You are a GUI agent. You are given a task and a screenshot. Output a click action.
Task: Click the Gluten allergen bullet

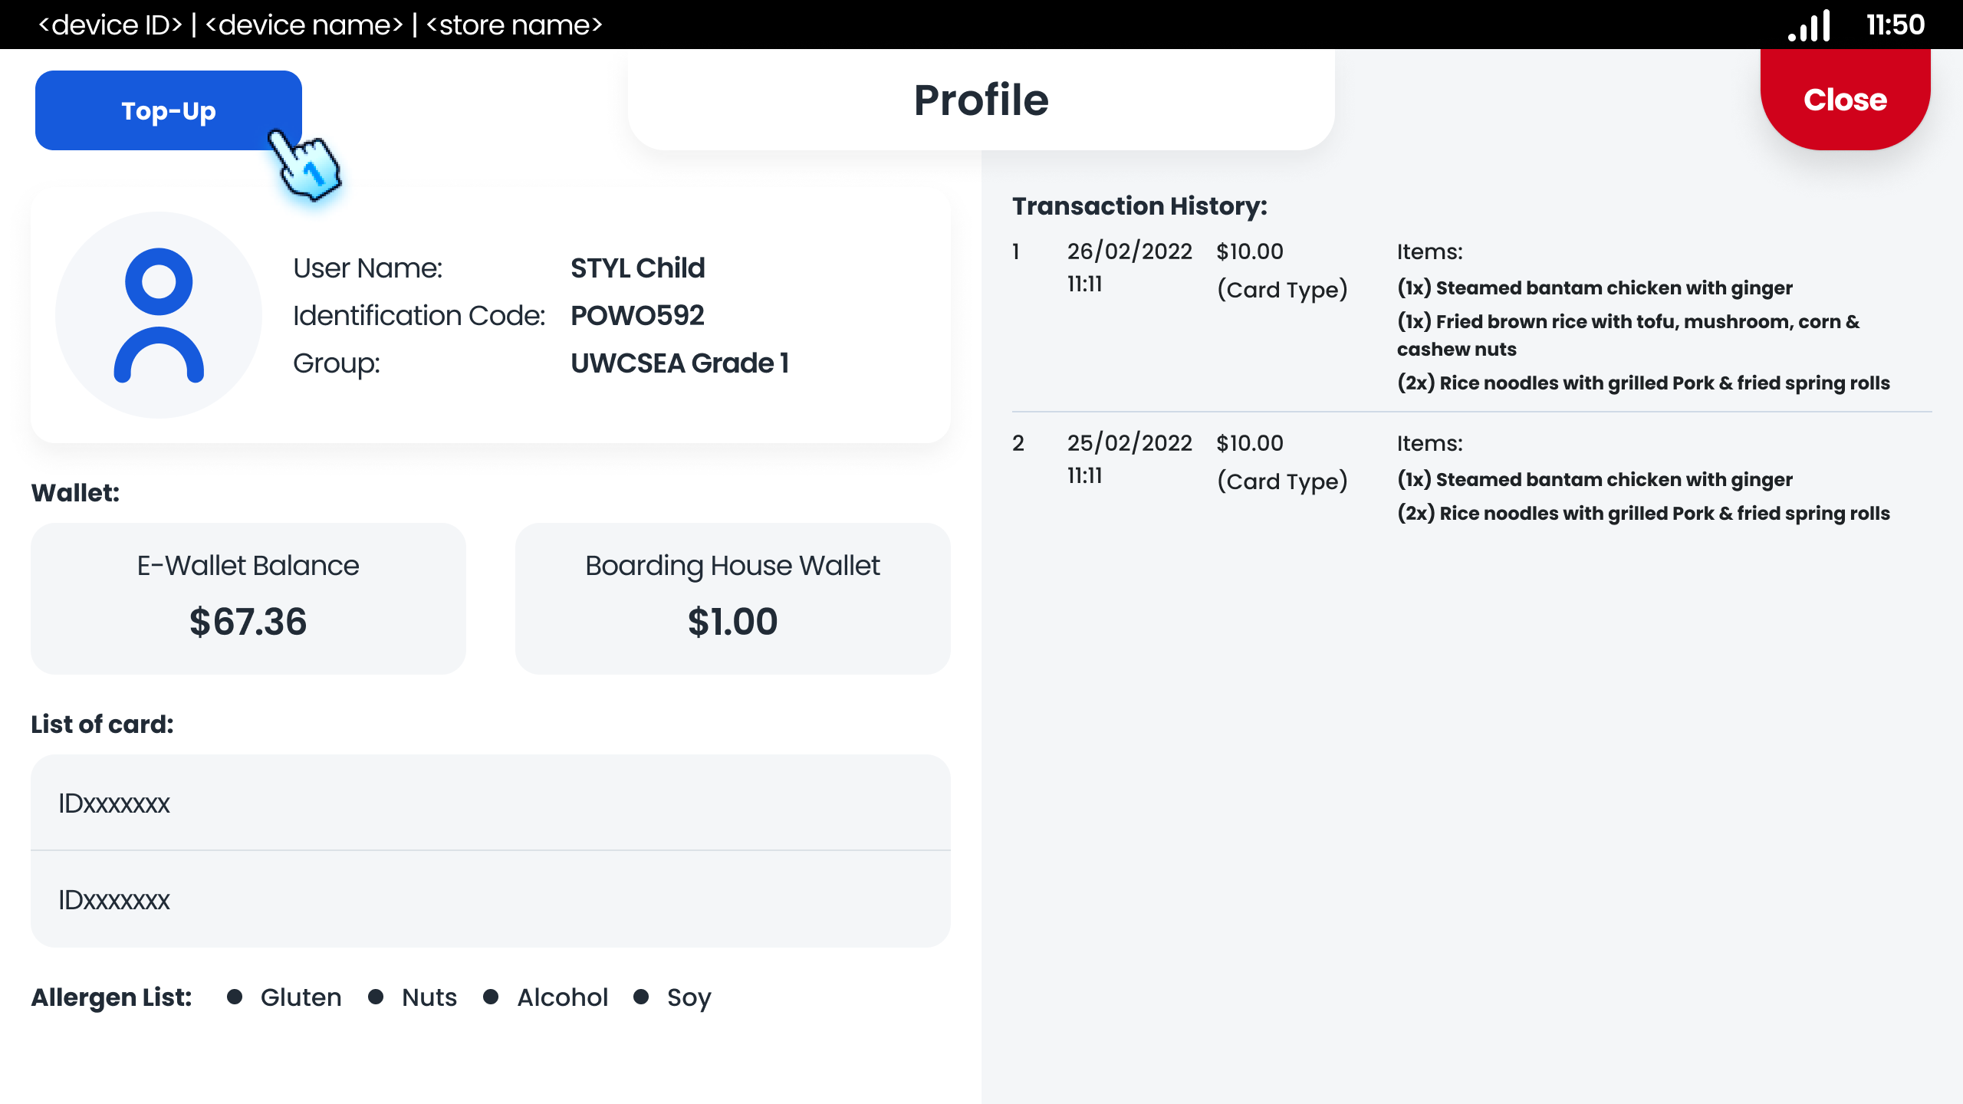[235, 997]
